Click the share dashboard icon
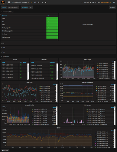Viewport: 117px width, 152px height. 35,2
